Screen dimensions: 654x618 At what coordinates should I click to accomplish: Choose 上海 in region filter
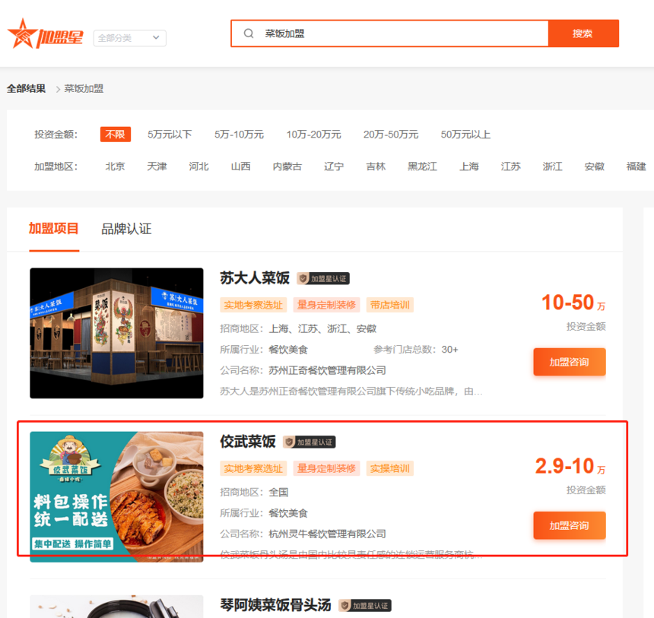469,166
